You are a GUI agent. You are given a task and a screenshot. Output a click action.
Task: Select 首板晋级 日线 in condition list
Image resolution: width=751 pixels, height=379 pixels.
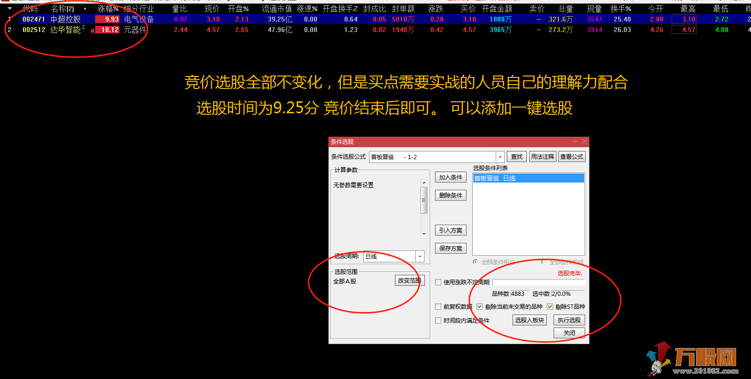(528, 178)
